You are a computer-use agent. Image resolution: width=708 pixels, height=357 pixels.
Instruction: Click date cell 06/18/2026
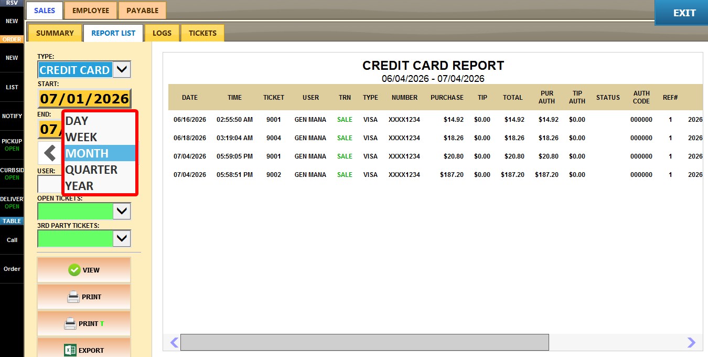tap(190, 138)
